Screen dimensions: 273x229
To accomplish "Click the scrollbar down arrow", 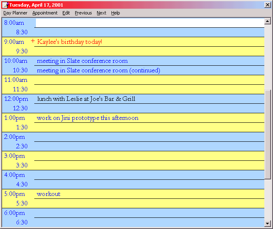I will 268,224.
